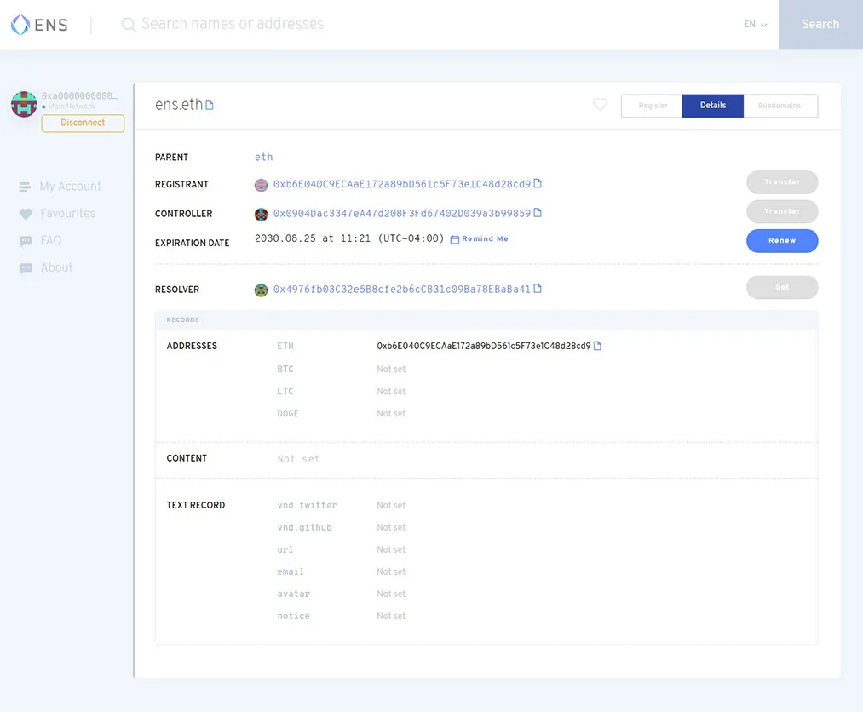Image resolution: width=863 pixels, height=712 pixels.
Task: Open the eth parent link
Action: coord(264,157)
